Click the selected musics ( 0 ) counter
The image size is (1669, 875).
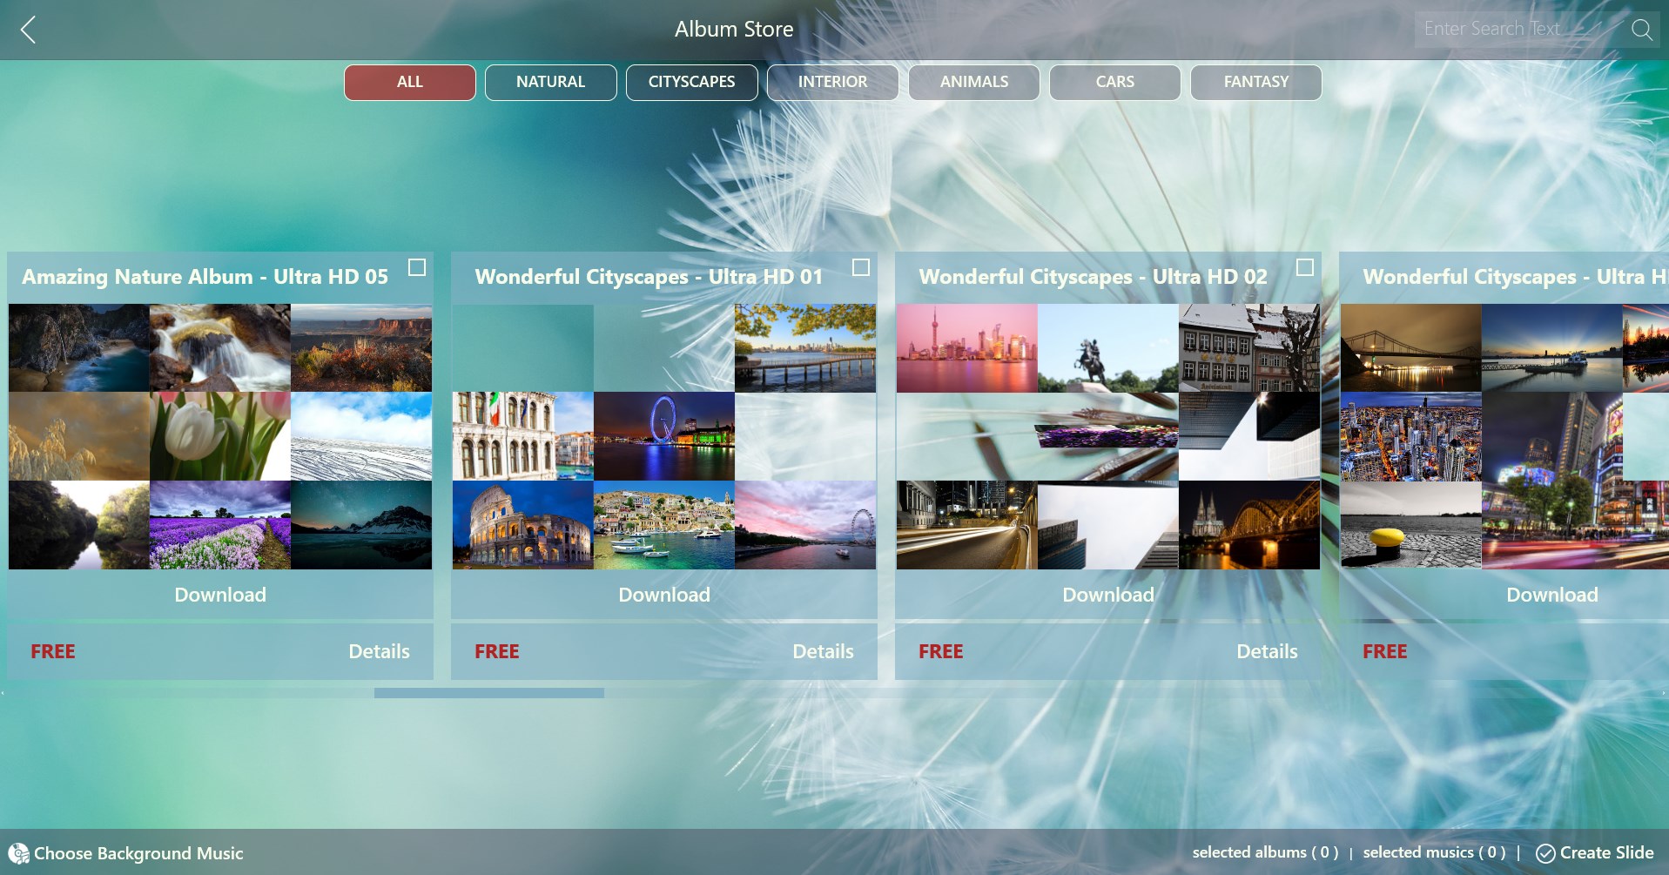(x=1434, y=853)
